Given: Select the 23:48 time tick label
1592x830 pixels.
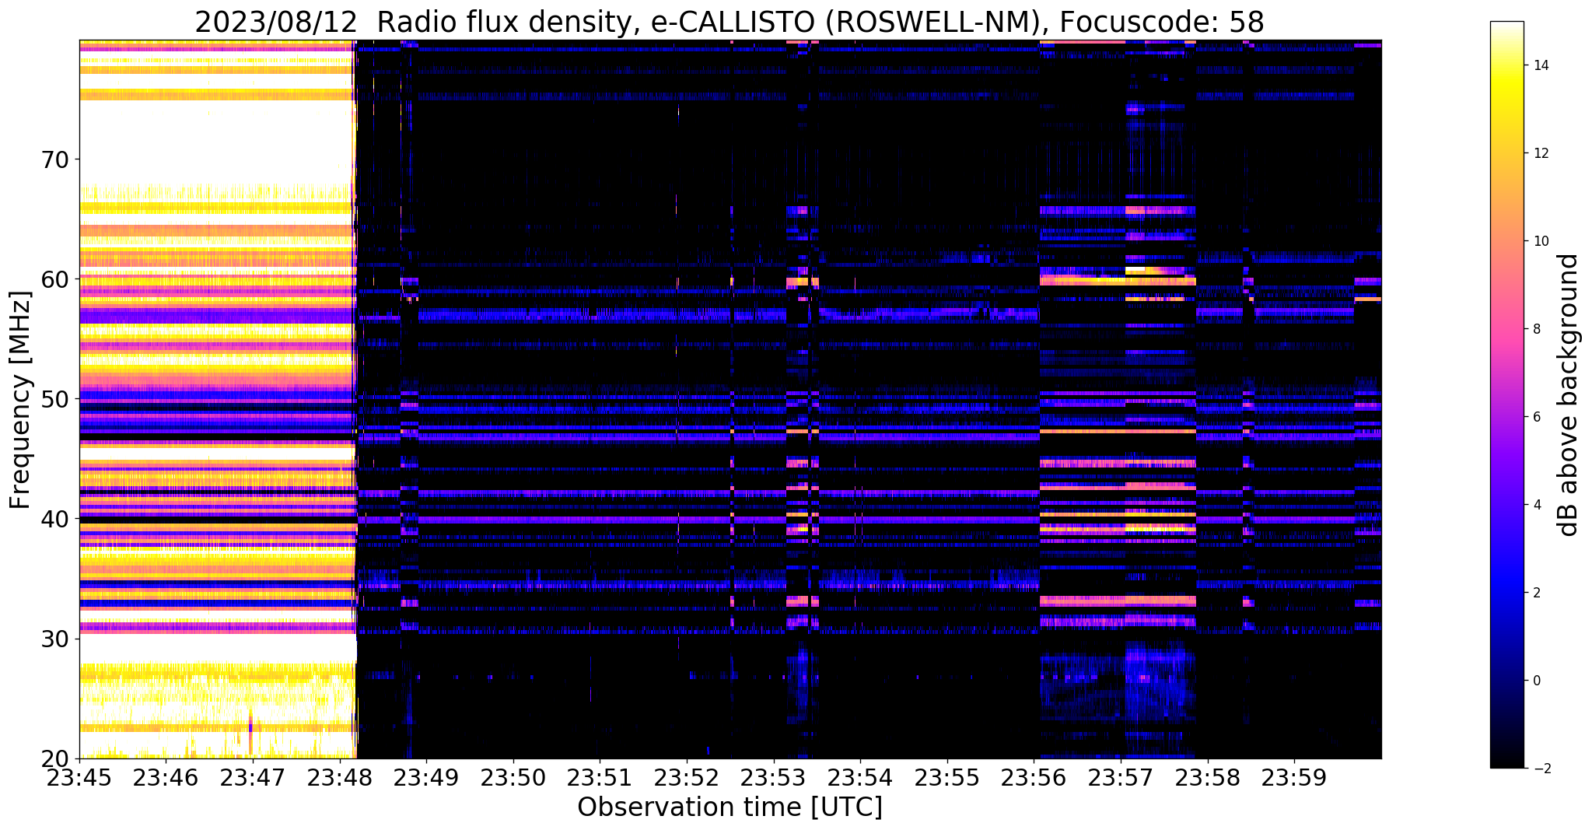Looking at the screenshot, I should coord(340,777).
